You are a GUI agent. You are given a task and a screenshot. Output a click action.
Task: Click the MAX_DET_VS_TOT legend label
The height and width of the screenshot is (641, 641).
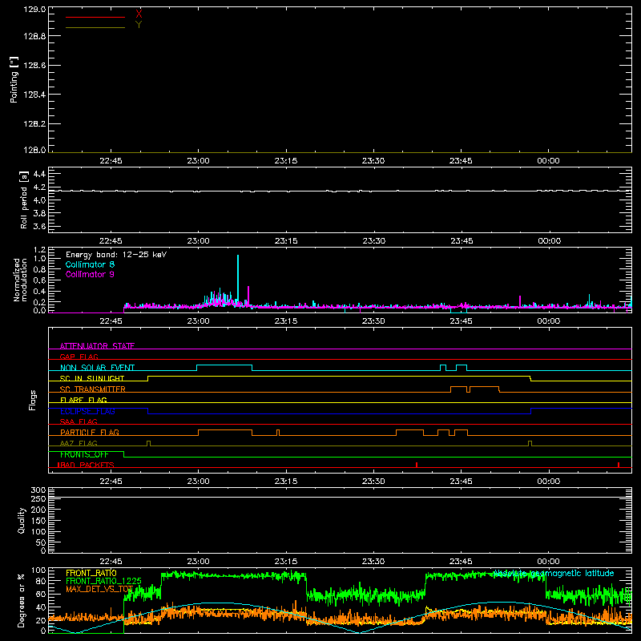coord(99,589)
